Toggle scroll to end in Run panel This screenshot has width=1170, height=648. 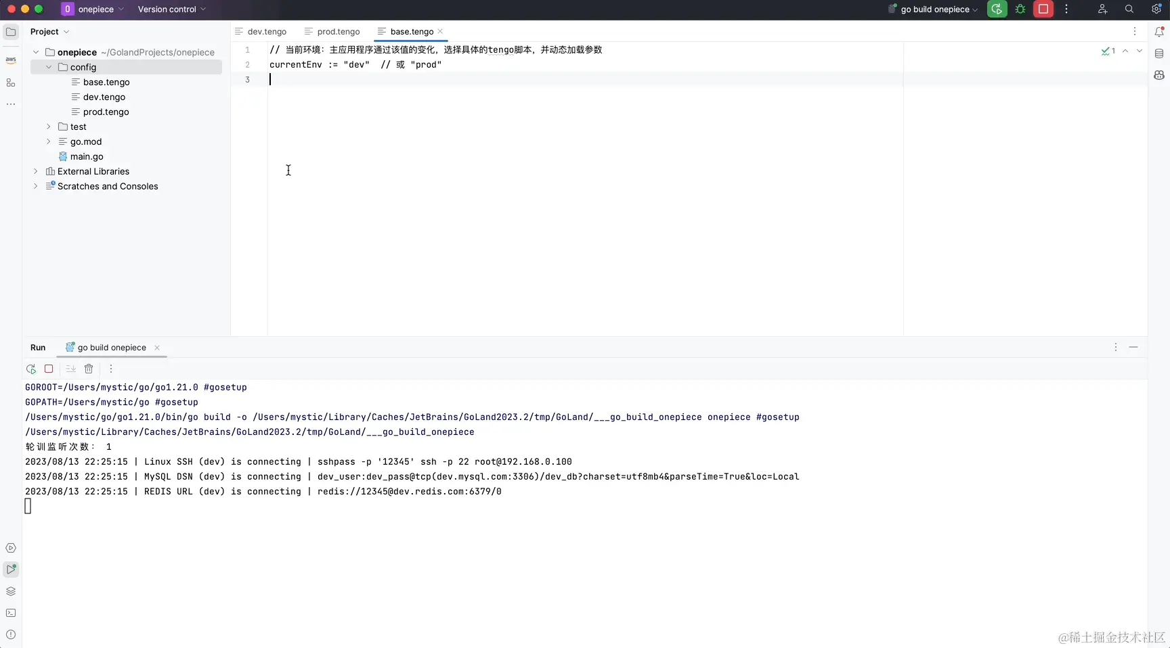[70, 369]
